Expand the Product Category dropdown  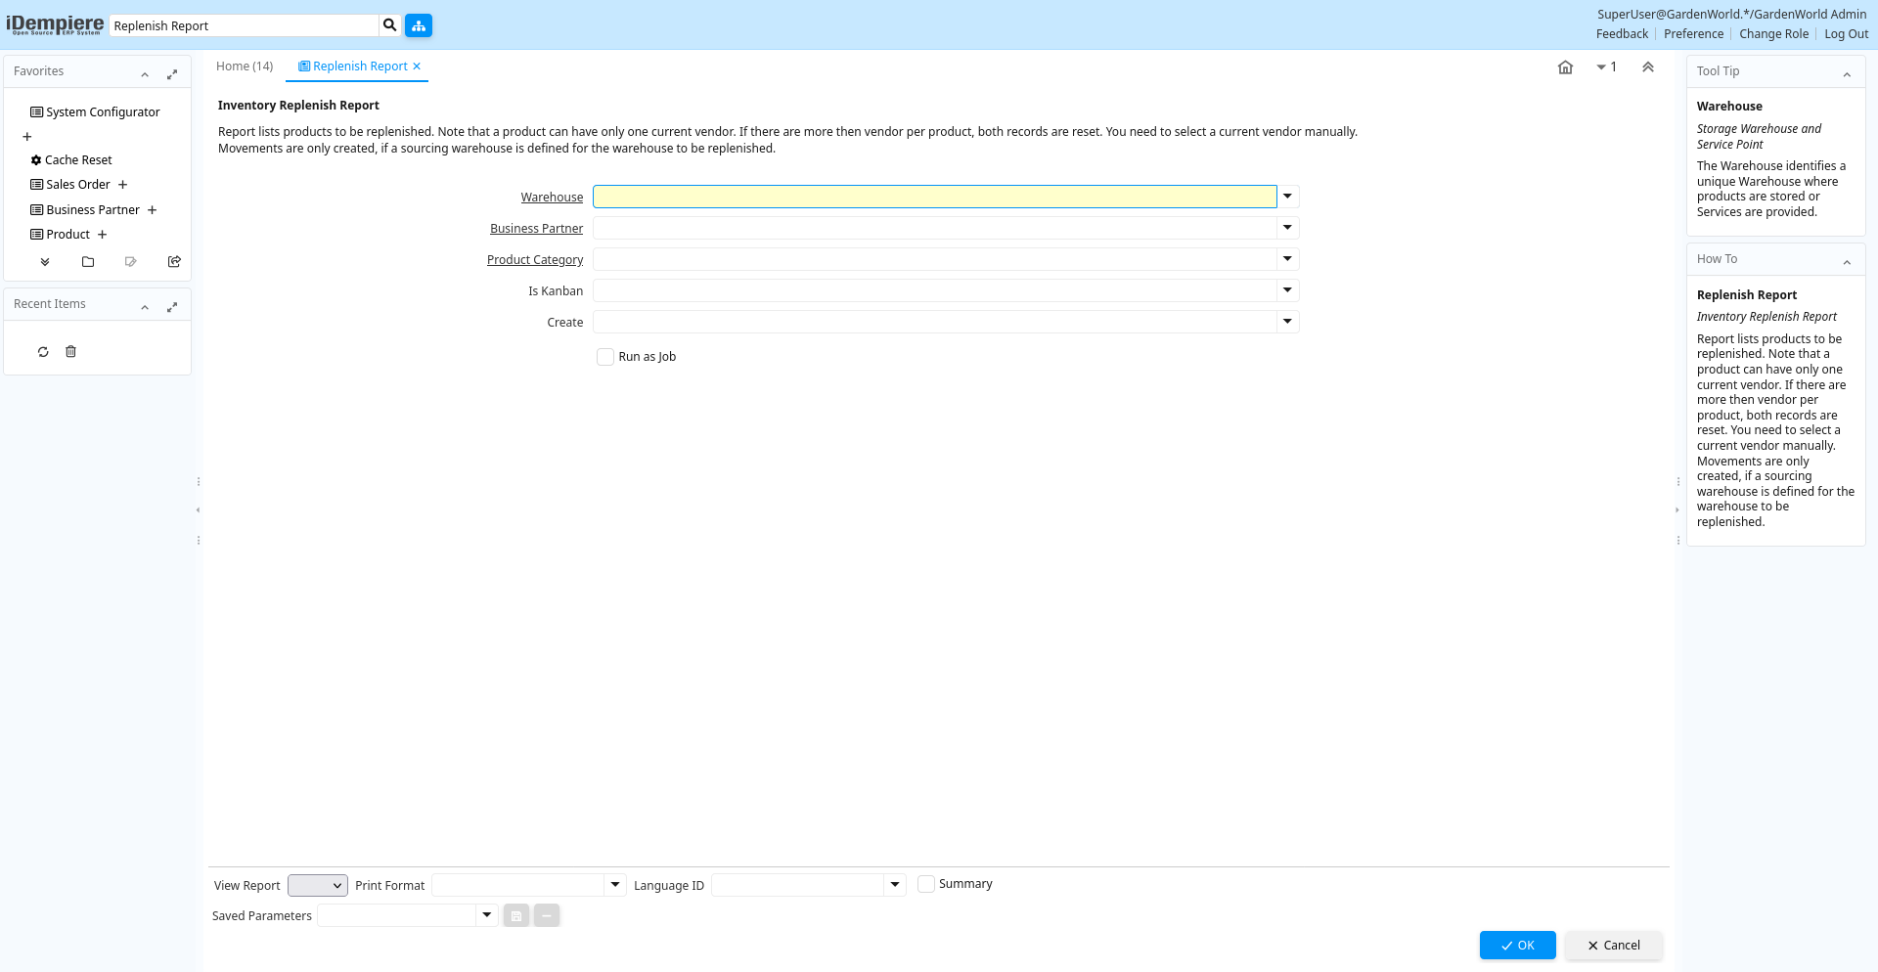1287,259
